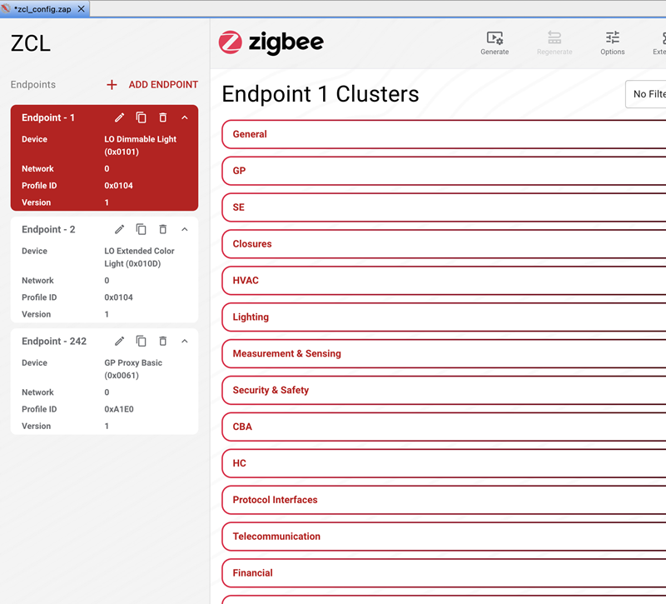
Task: Collapse the Endpoint 1 card chevron
Action: [x=185, y=118]
